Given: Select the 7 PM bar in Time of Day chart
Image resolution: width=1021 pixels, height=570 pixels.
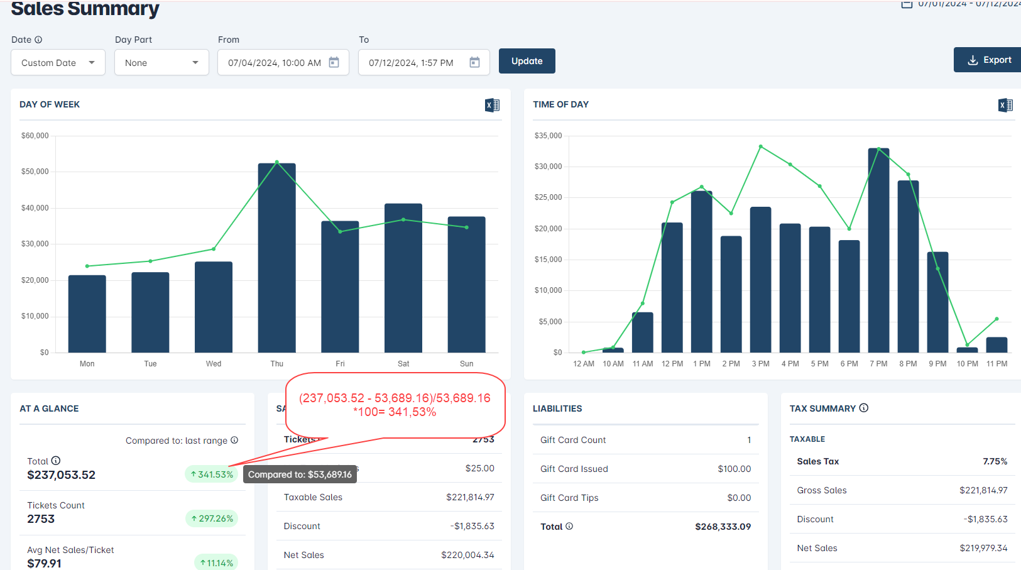Looking at the screenshot, I should [878, 251].
